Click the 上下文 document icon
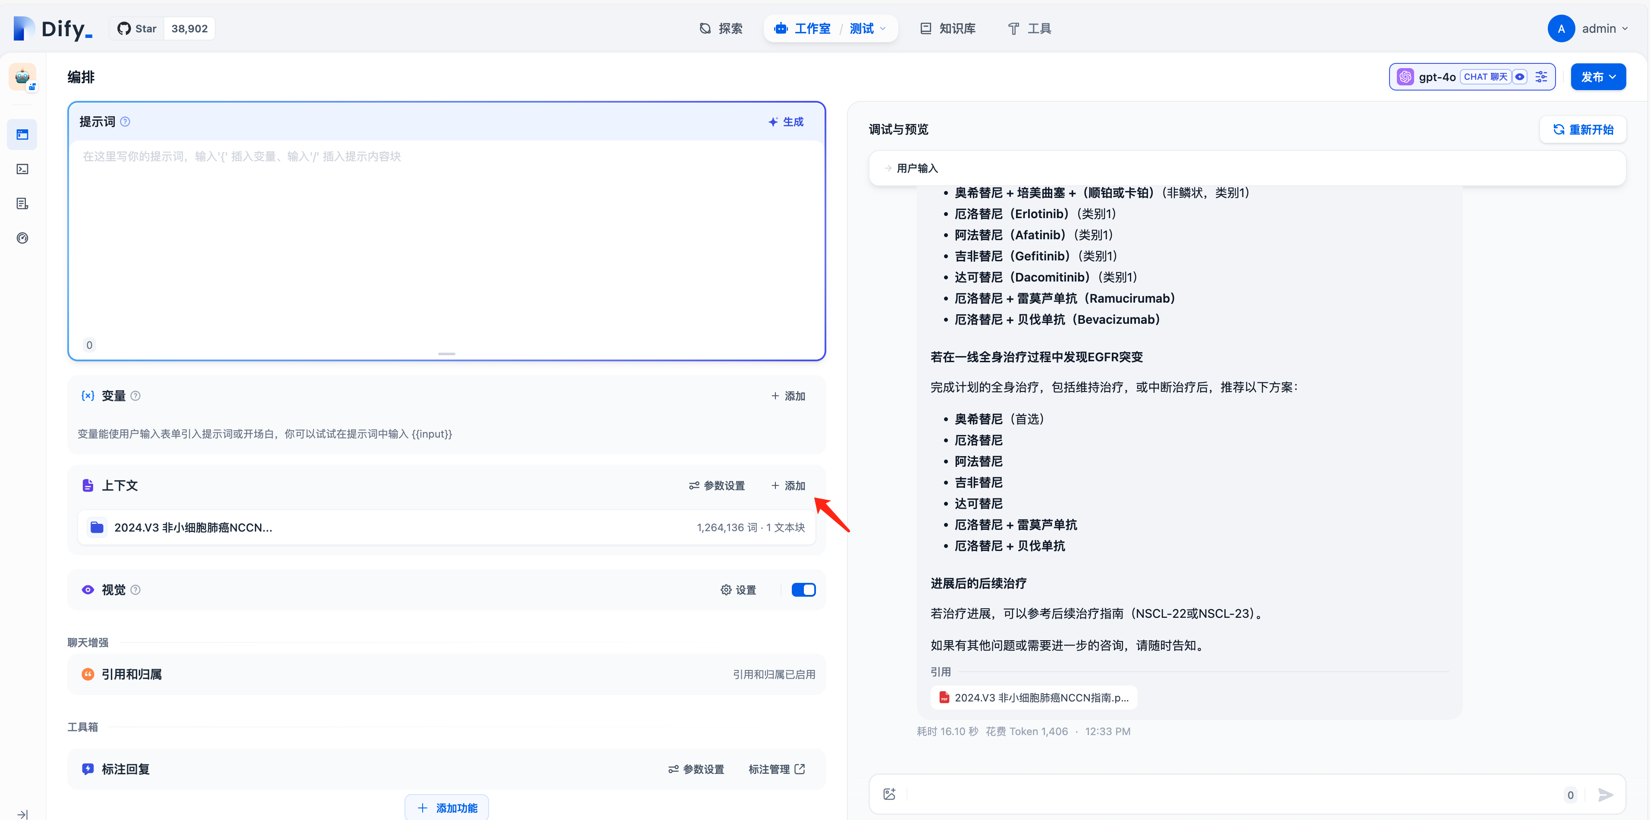The height and width of the screenshot is (820, 1650). [x=88, y=485]
